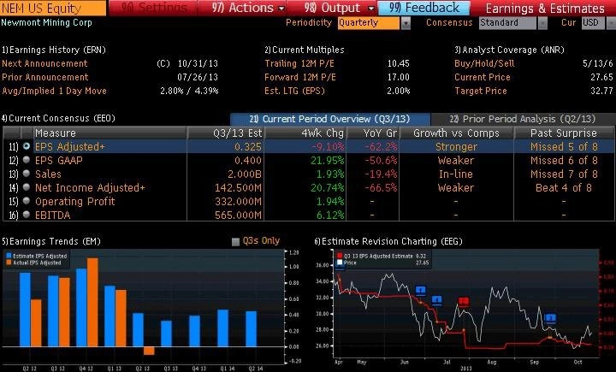Click the Sales estimate 2.000B
The height and width of the screenshot is (372, 616).
tap(245, 174)
